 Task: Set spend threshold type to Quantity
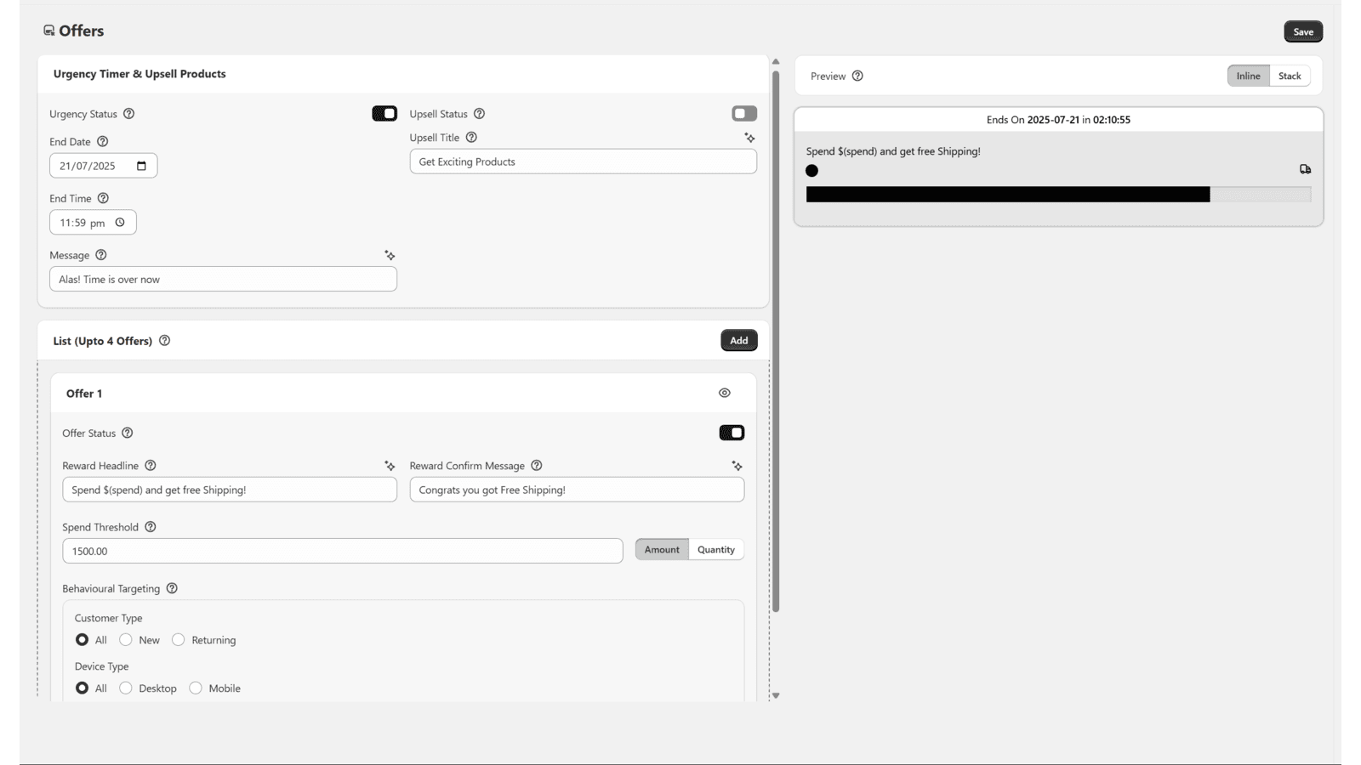coord(716,550)
